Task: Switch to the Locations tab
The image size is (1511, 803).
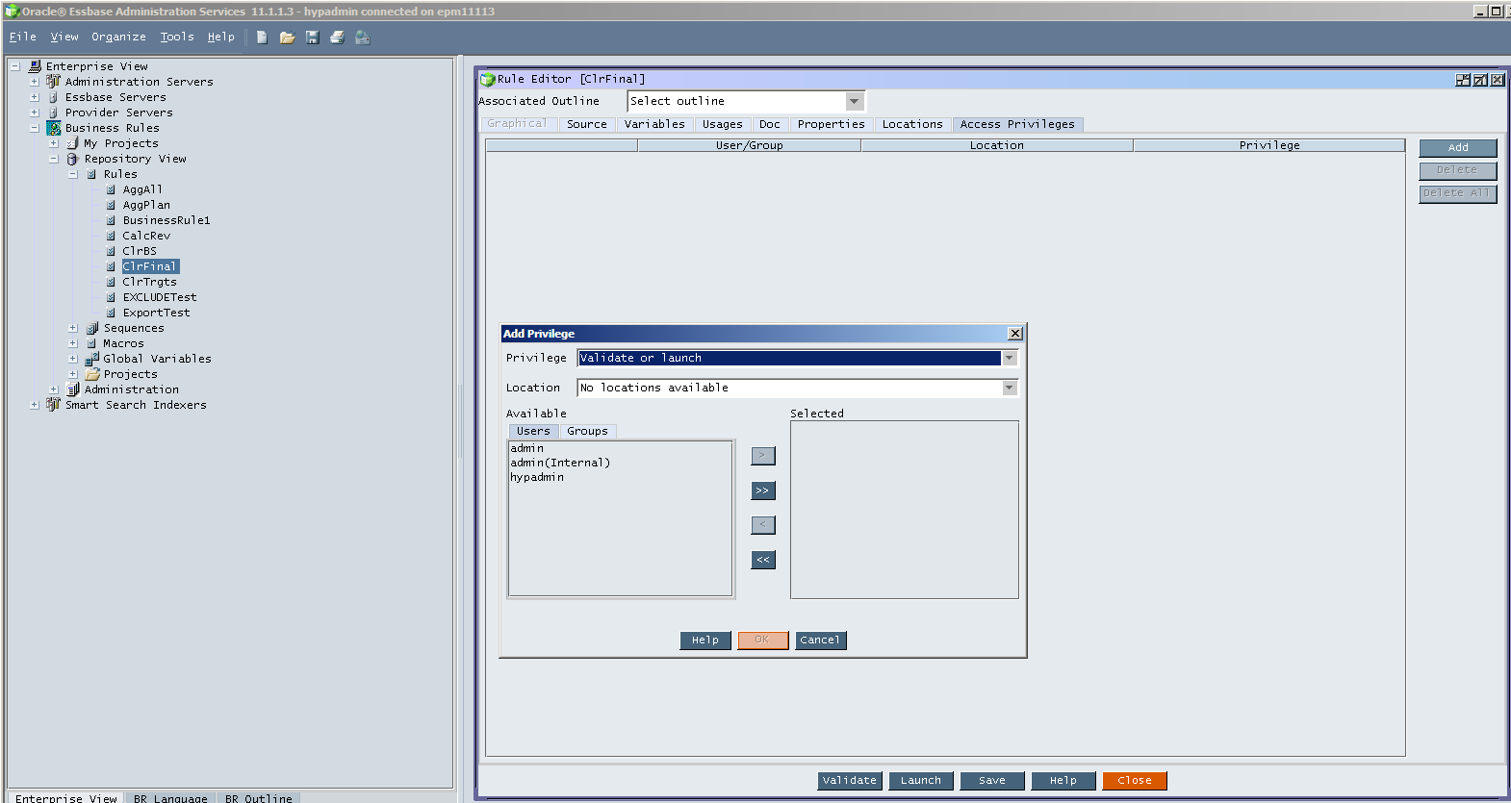Action: coord(912,124)
